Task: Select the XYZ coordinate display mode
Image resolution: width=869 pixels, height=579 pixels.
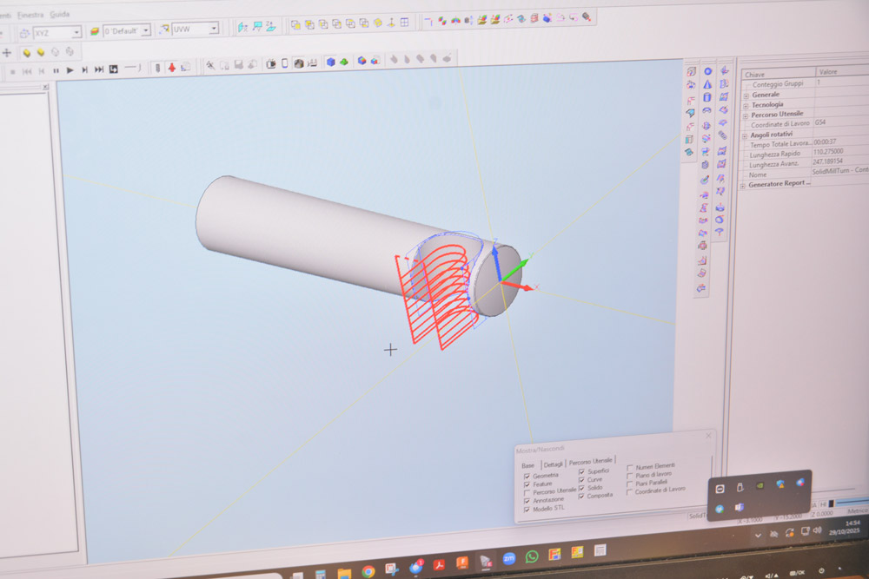Action: click(x=55, y=30)
